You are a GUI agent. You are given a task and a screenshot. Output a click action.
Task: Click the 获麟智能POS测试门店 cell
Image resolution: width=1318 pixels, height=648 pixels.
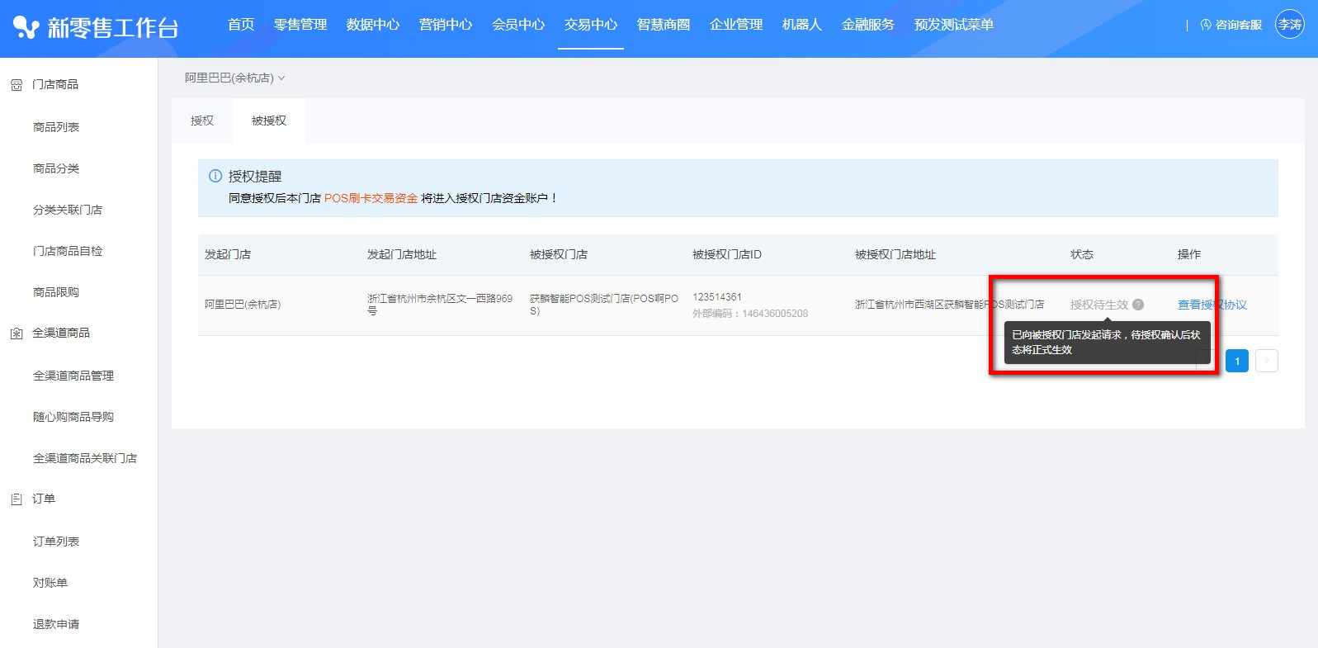[x=604, y=305]
